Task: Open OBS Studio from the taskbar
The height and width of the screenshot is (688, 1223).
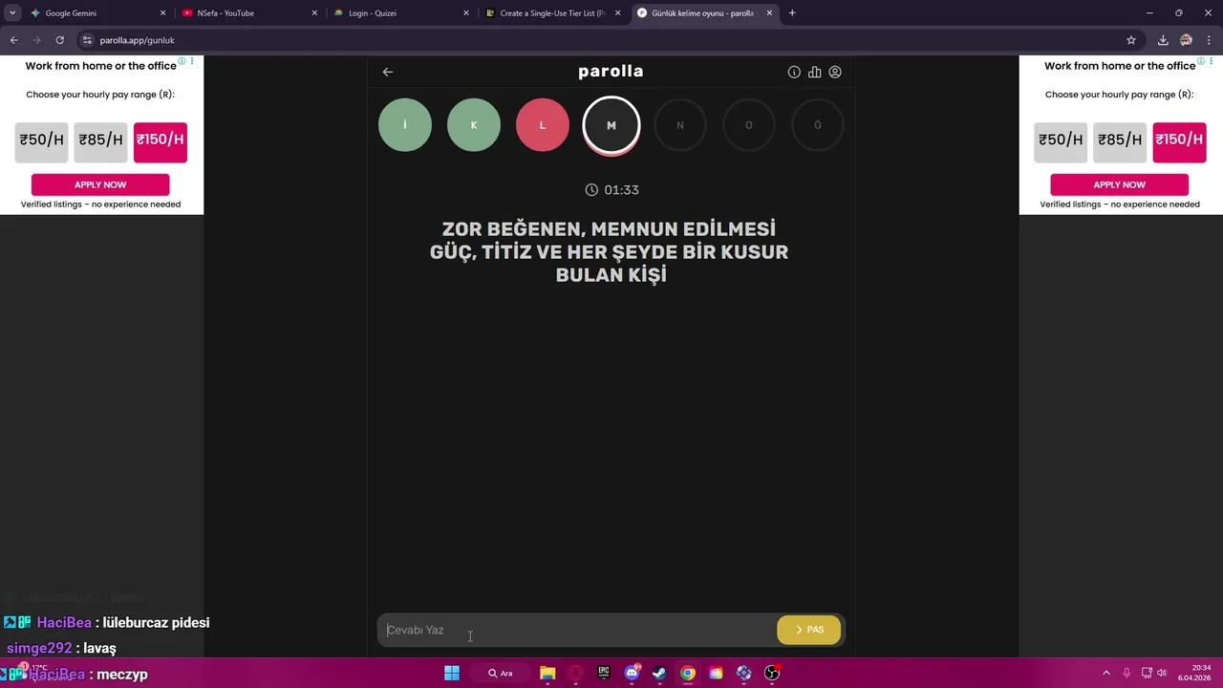Action: (x=772, y=673)
